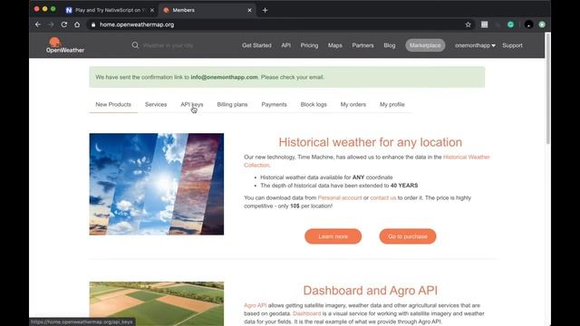Click the search magnifier icon
The image size is (580, 326).
click(x=135, y=45)
